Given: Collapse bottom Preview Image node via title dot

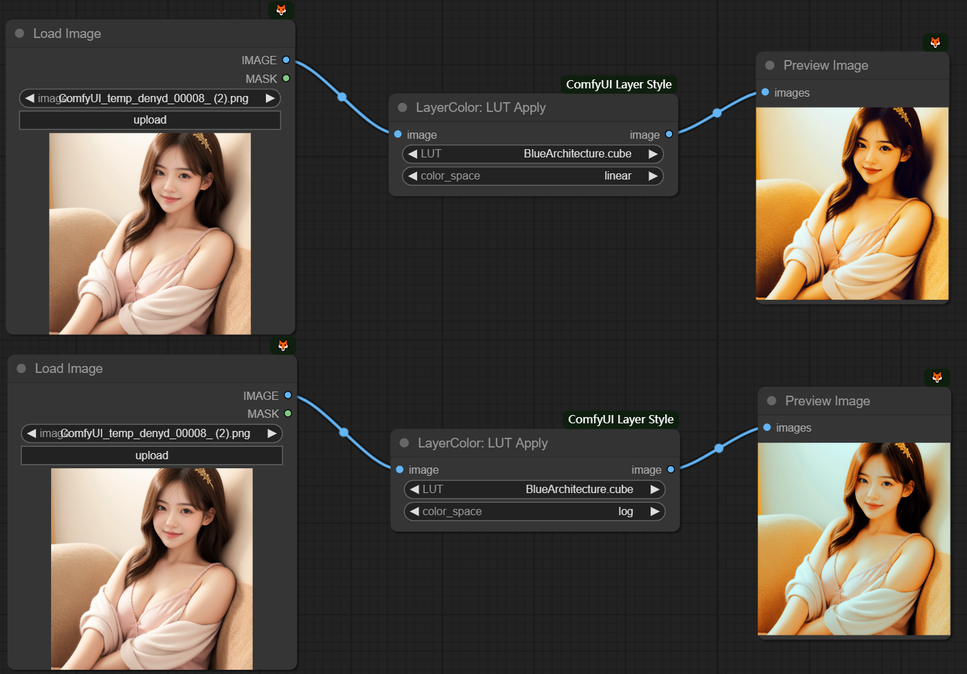Looking at the screenshot, I should pos(772,401).
